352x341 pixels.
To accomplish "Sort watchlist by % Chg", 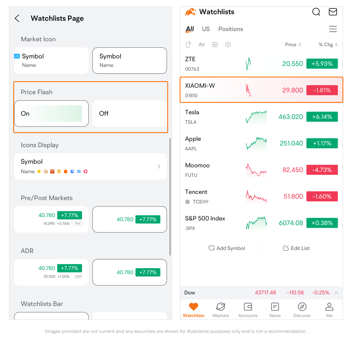I will pos(328,45).
